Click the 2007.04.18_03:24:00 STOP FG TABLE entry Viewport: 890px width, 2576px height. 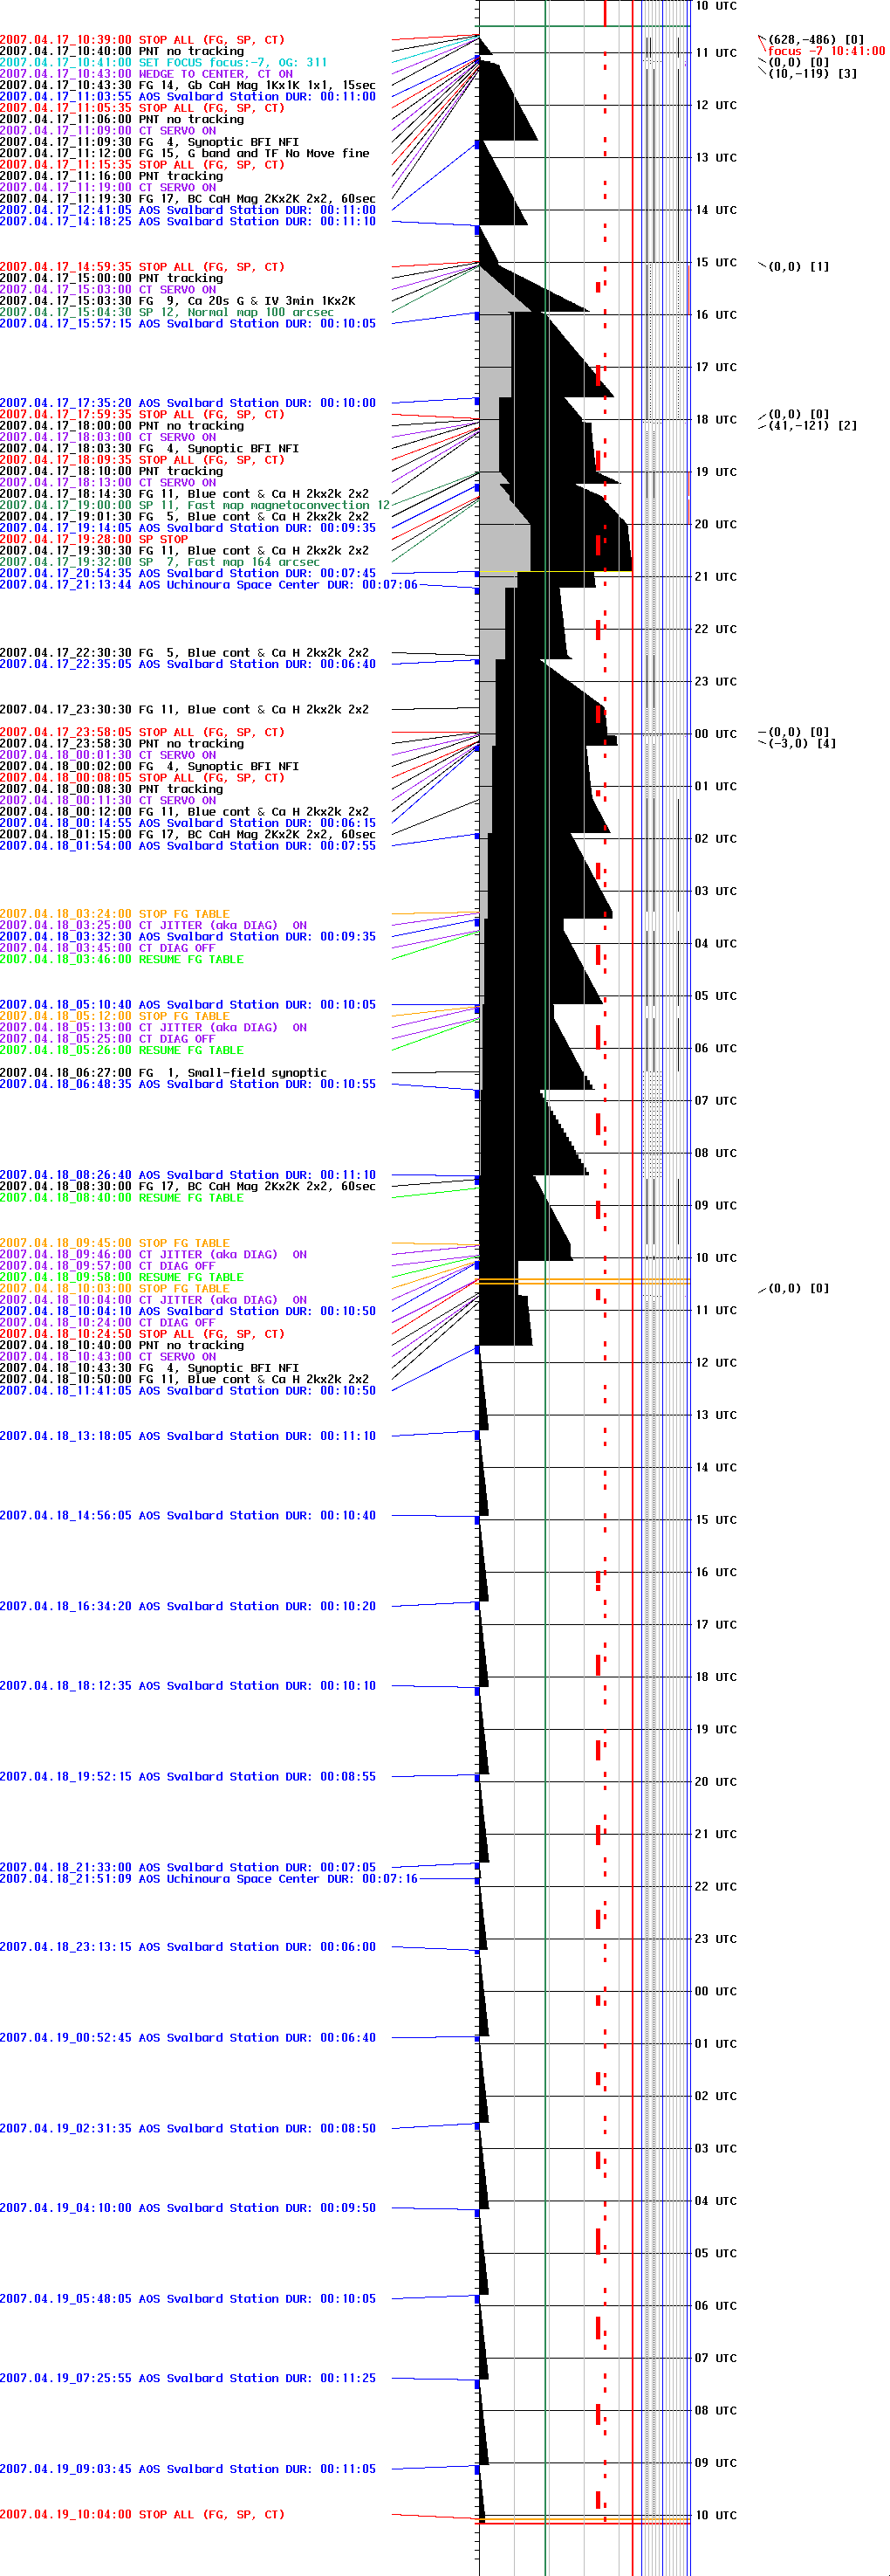coord(114,914)
